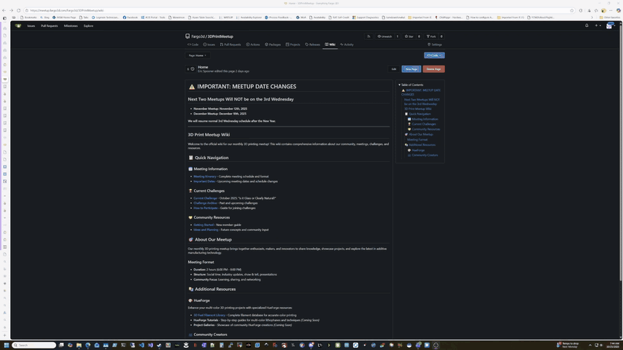The image size is (623, 350).
Task: Open repository Settings
Action: (x=435, y=44)
